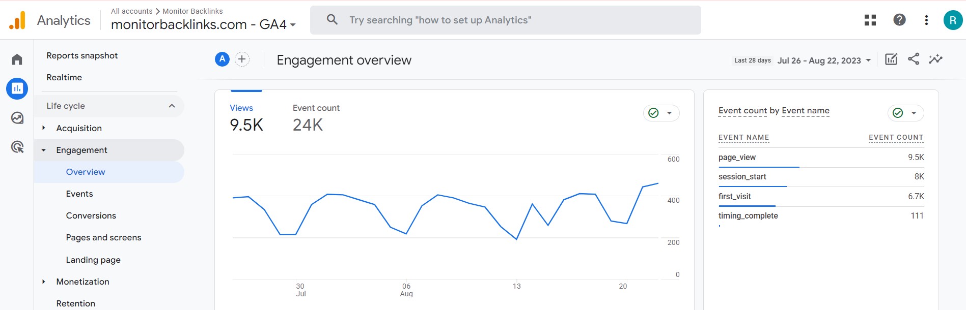Collapse the Life cycle section
The image size is (966, 310).
coord(172,106)
